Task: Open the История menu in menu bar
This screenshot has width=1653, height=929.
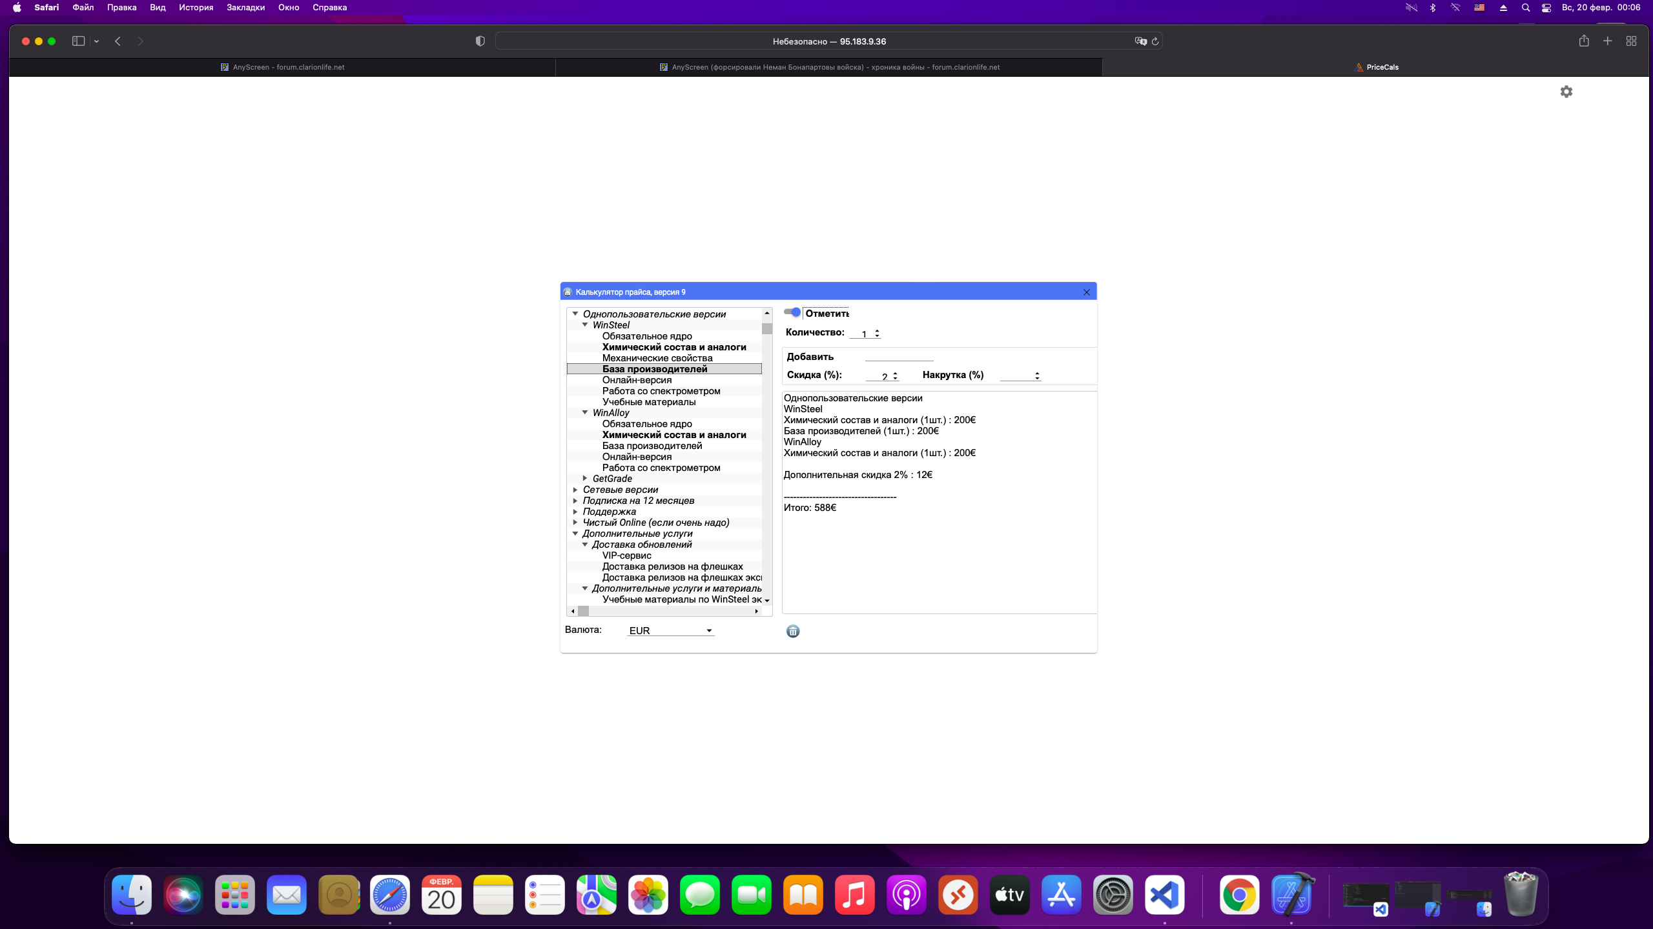Action: 196,8
